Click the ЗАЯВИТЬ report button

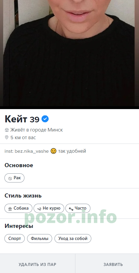[113, 264]
